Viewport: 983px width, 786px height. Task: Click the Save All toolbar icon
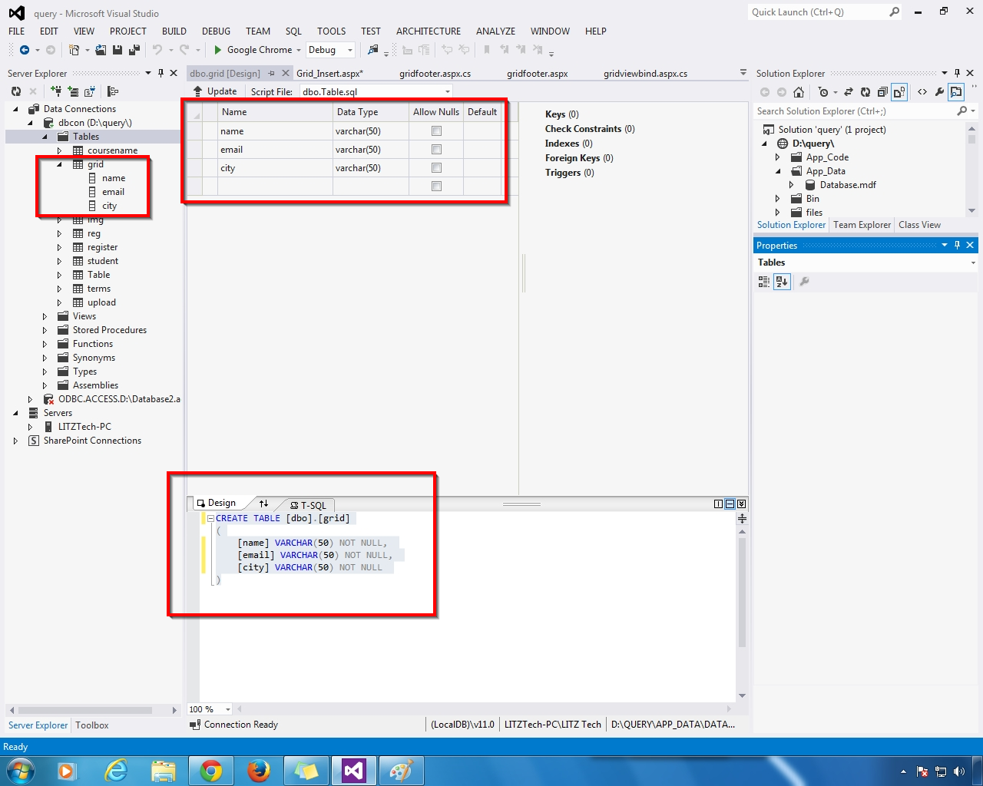click(x=134, y=50)
